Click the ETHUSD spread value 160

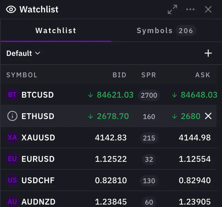[x=149, y=117]
